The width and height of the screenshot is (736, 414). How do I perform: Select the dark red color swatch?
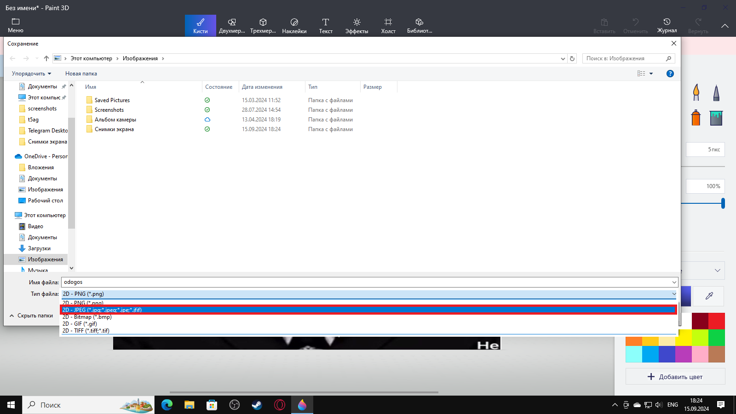coord(700,321)
